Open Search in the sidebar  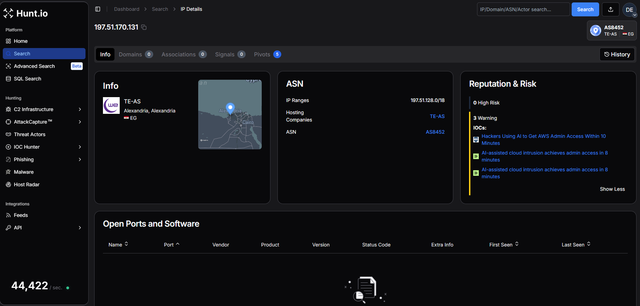[44, 54]
